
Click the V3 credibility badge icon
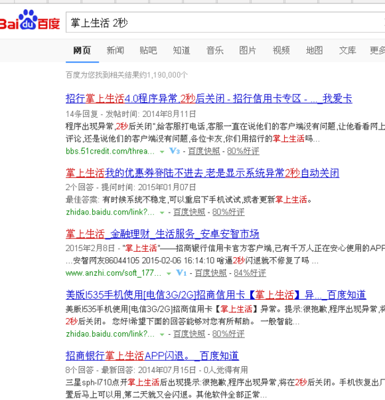pyautogui.click(x=175, y=151)
